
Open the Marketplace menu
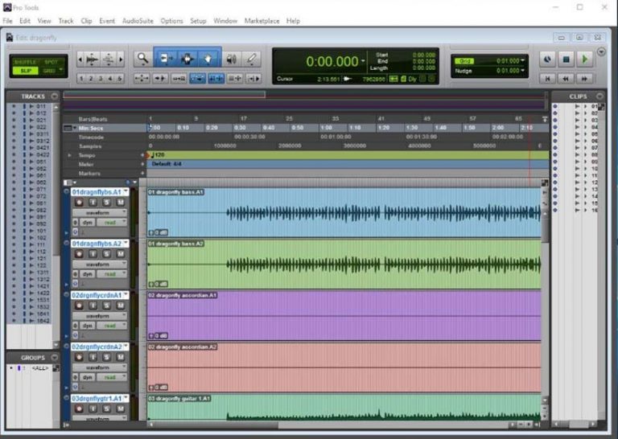[262, 21]
